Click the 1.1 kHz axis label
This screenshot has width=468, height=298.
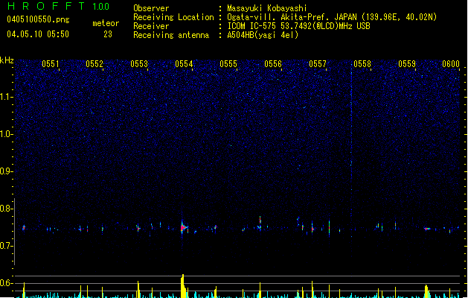pos(7,97)
